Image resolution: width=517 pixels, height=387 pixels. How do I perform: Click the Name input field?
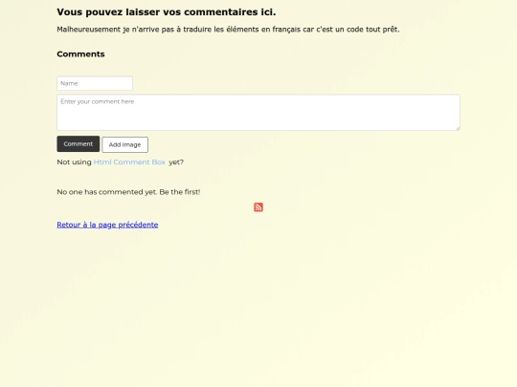pyautogui.click(x=95, y=83)
